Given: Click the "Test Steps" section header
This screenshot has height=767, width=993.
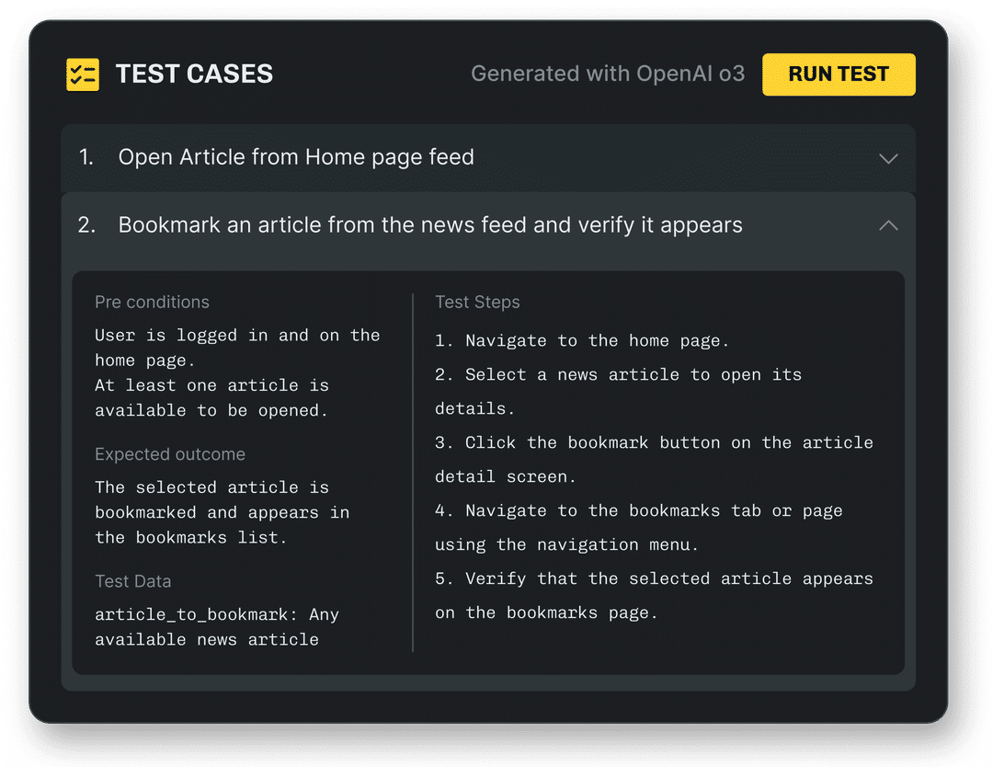Looking at the screenshot, I should pos(477,303).
